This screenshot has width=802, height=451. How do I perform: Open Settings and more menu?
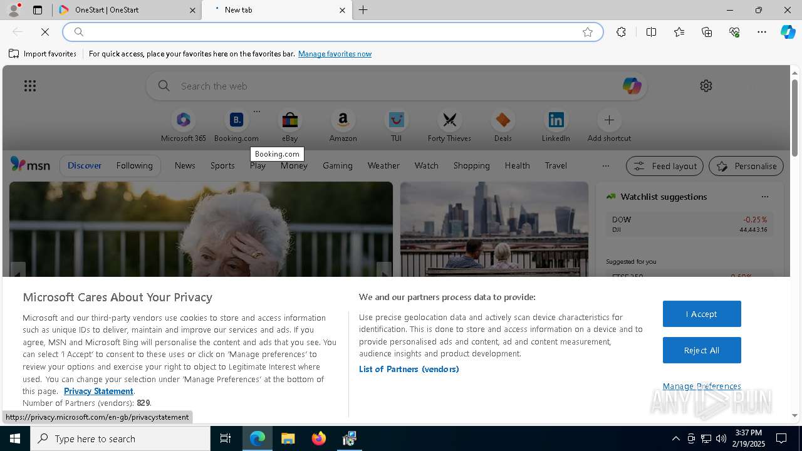click(762, 32)
